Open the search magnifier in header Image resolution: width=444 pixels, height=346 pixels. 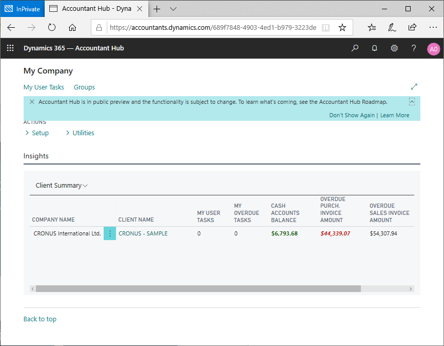click(355, 48)
